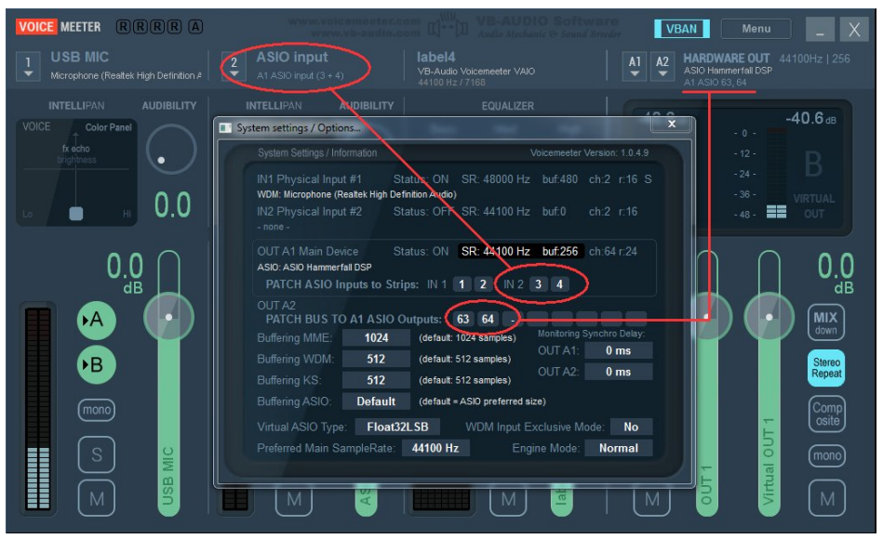Click the USB MIC audibility knob
883x539 pixels.
click(170, 150)
